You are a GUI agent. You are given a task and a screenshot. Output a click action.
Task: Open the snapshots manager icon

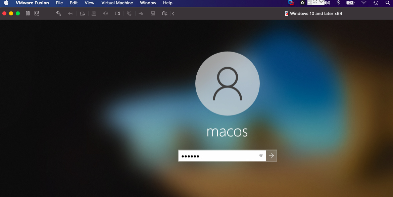tap(37, 13)
